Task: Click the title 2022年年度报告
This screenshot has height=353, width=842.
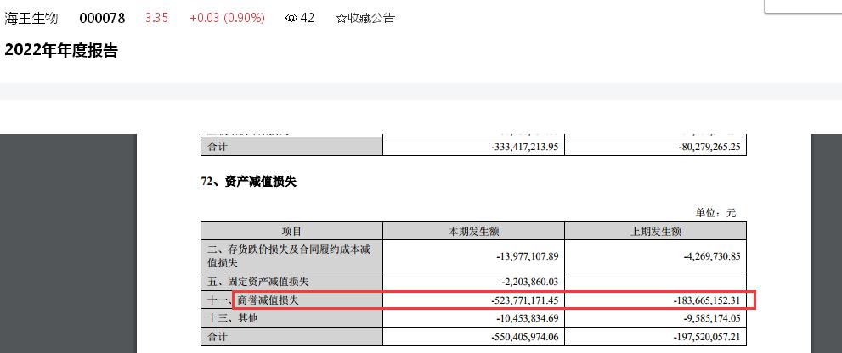Action: click(x=60, y=51)
